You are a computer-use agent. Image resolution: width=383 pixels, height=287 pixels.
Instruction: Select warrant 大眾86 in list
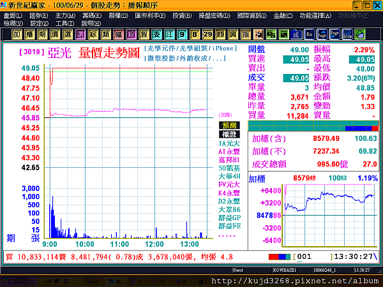229,210
